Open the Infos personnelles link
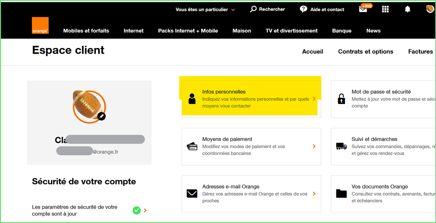This screenshot has height=223, width=436. tap(224, 92)
